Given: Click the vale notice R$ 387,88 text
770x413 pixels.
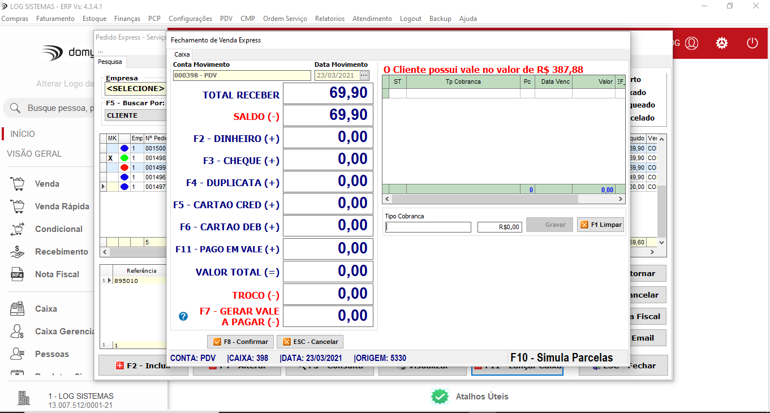Looking at the screenshot, I should coord(483,70).
